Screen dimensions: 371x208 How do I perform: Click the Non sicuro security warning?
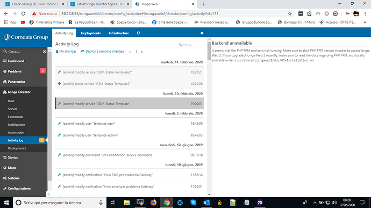tap(45, 14)
